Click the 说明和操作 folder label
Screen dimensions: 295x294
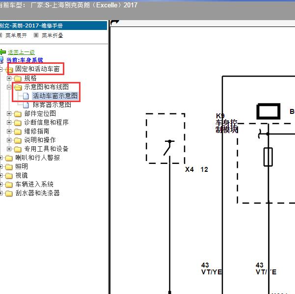40,140
